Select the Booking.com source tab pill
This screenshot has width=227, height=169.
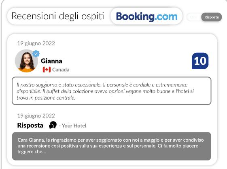[146, 16]
